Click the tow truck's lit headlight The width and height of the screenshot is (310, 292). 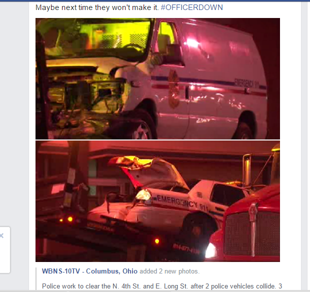[211, 250]
